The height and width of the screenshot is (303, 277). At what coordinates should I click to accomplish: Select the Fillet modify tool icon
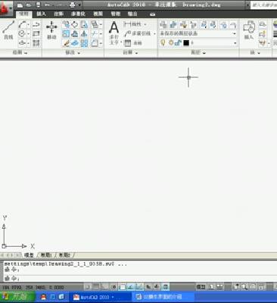94,43
